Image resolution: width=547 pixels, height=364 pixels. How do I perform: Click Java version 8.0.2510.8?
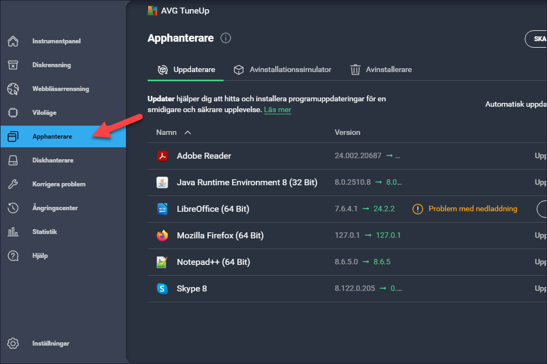(x=353, y=182)
